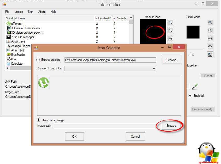Pick a color with the eyedropper tool
Screen dimensions: 221x164
(194, 87)
